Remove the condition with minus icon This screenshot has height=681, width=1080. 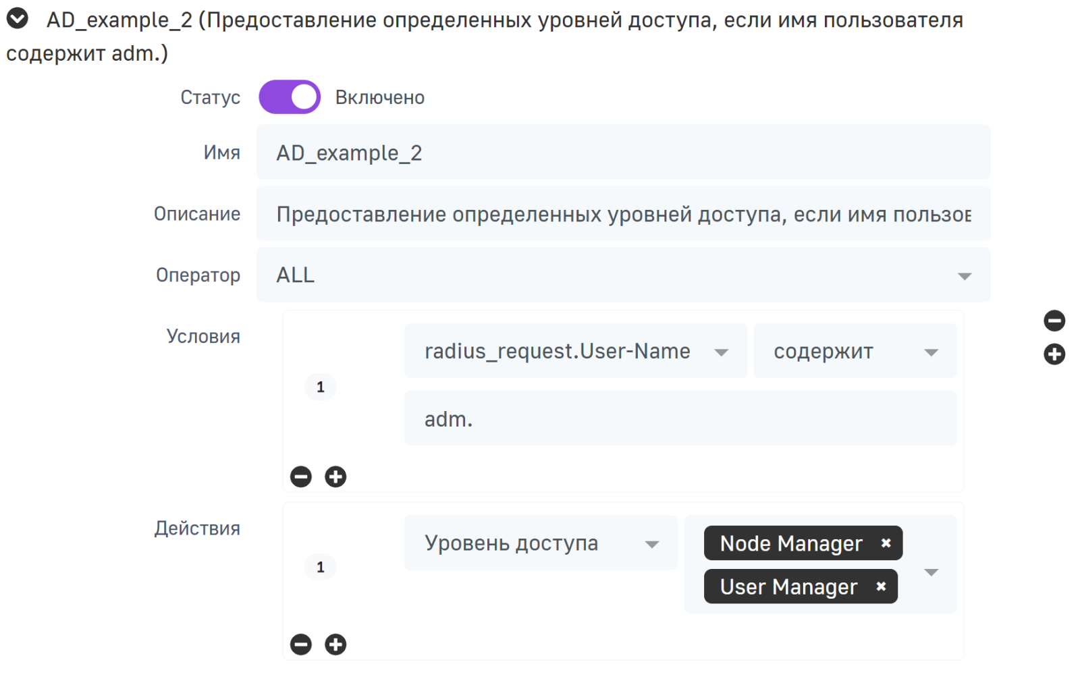[301, 477]
